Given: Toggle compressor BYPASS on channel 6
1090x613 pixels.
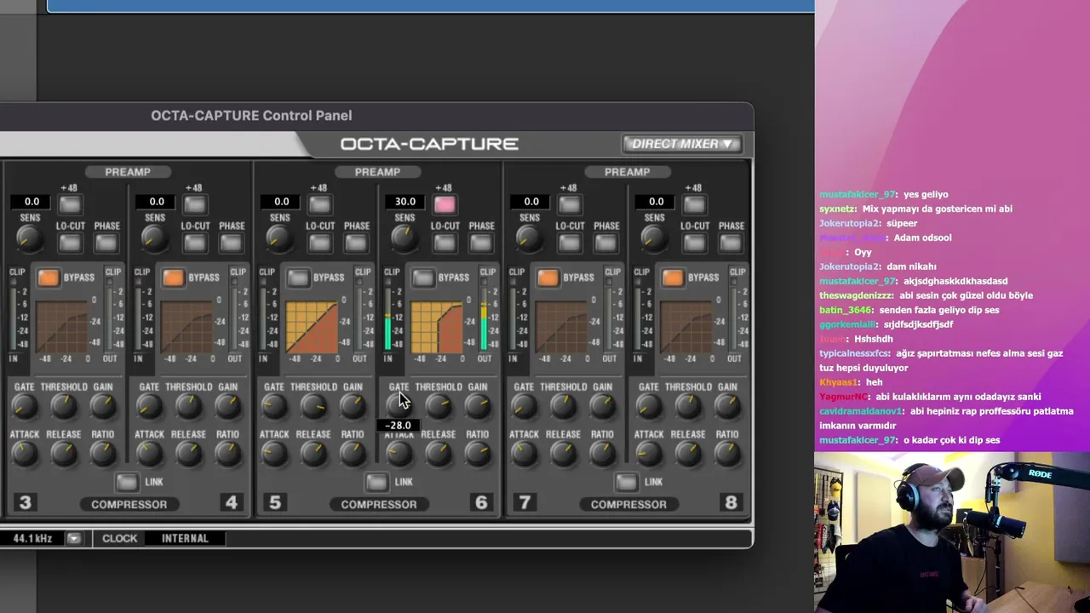Looking at the screenshot, I should [x=423, y=278].
